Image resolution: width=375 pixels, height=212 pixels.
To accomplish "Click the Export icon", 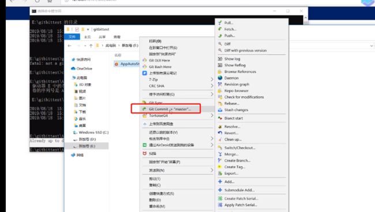I will click(220, 173).
